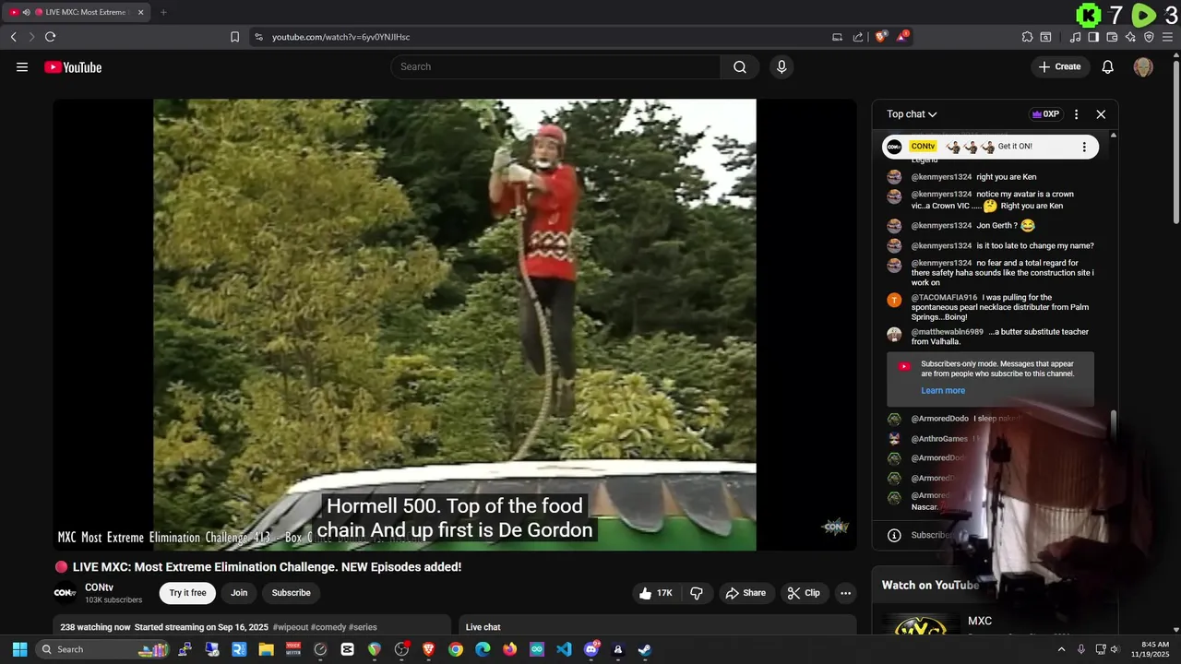
Task: Go back with the browser back arrow
Action: coord(13,37)
